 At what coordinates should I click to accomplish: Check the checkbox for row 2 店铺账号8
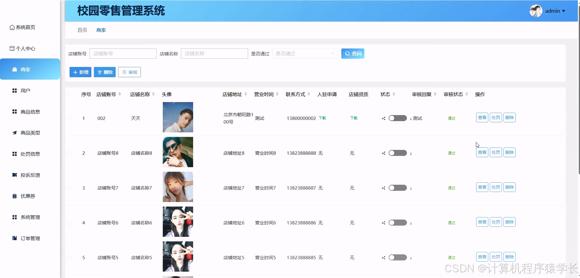click(69, 153)
